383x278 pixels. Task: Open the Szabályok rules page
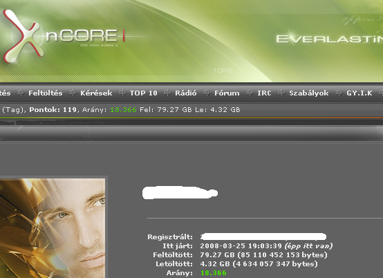(x=309, y=93)
